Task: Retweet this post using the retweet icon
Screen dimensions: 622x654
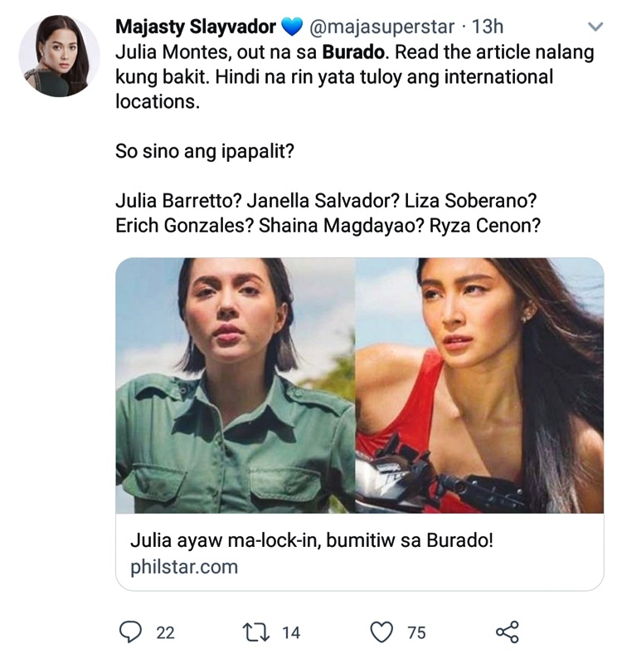Action: (x=256, y=632)
